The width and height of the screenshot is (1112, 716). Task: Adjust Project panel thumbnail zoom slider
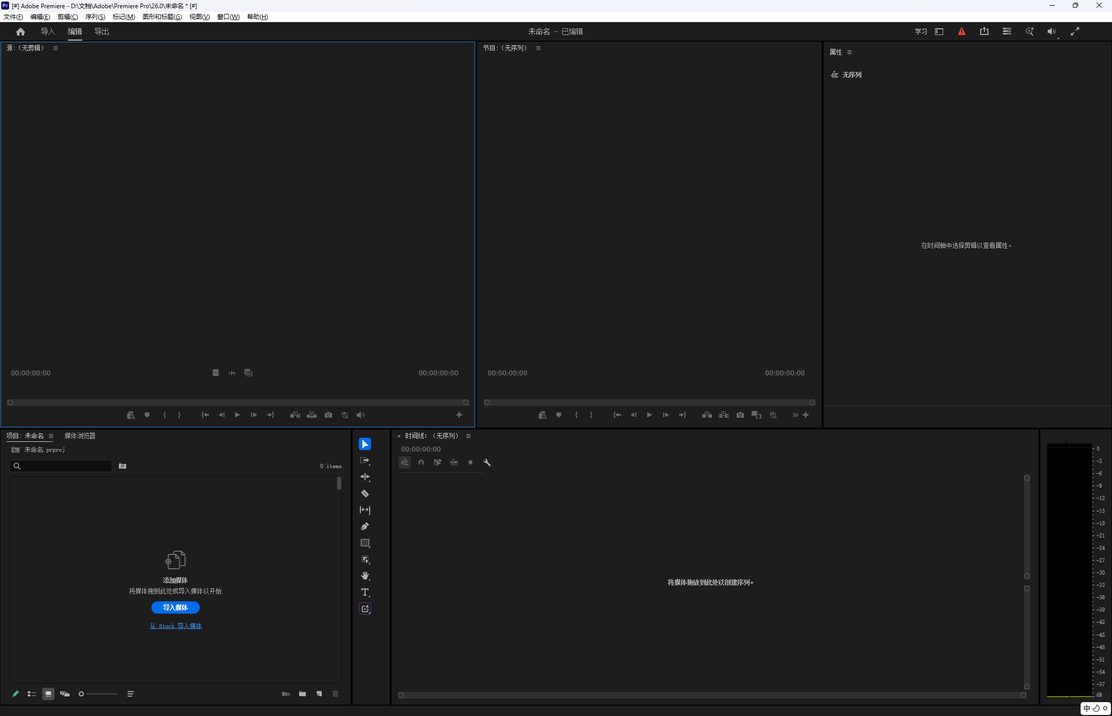tap(98, 694)
